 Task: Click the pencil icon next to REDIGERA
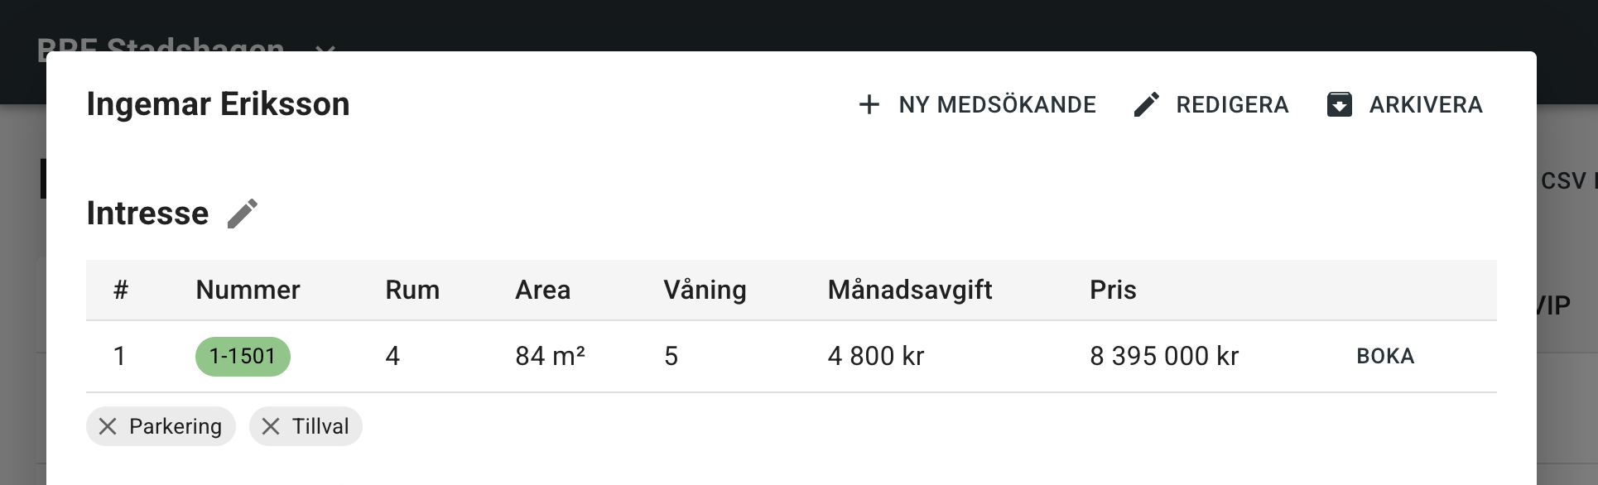(1147, 105)
